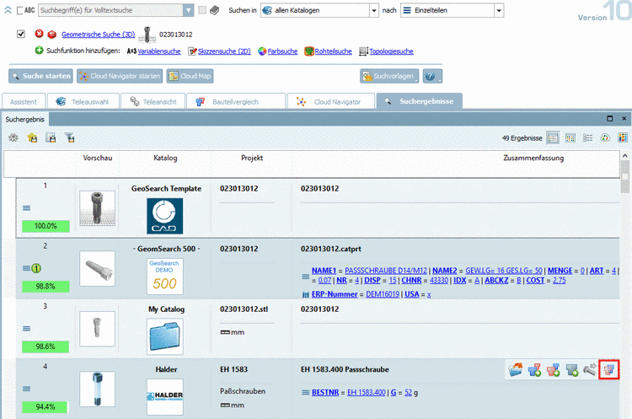Open the Geometrische Suche (3D) link
Screen dimensions: 632x419
[x=99, y=35]
